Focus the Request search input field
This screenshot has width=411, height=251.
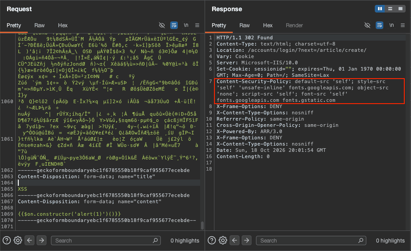coord(105,240)
